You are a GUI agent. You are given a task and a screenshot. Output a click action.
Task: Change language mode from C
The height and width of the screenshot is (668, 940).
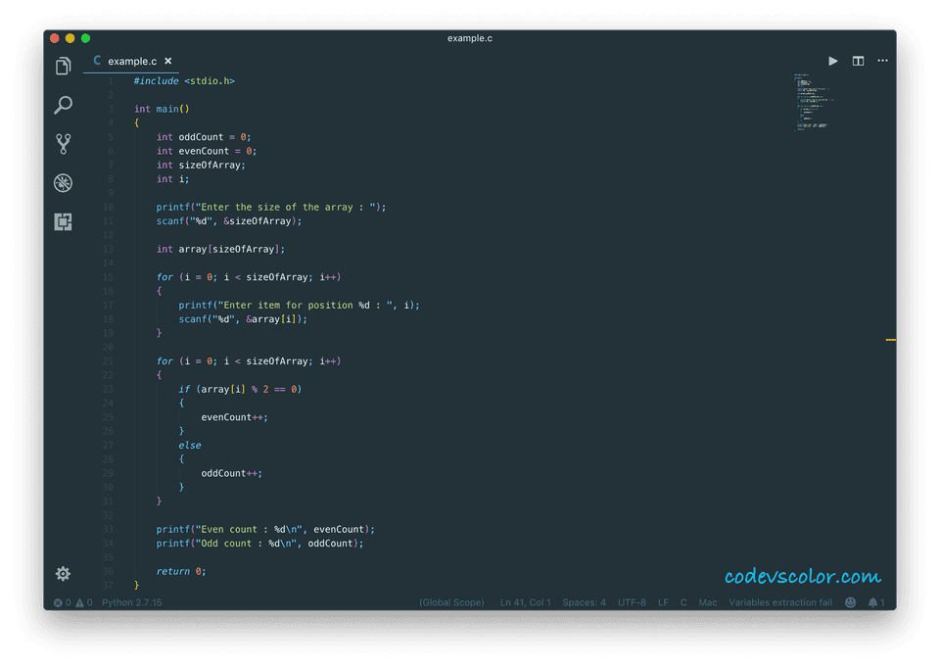tap(683, 602)
